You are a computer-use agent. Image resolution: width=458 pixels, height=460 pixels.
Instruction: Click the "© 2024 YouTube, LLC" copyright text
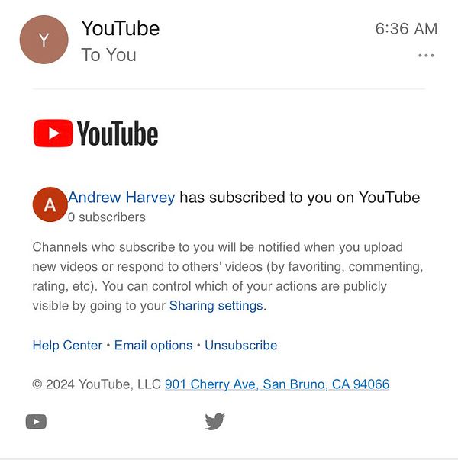point(97,384)
